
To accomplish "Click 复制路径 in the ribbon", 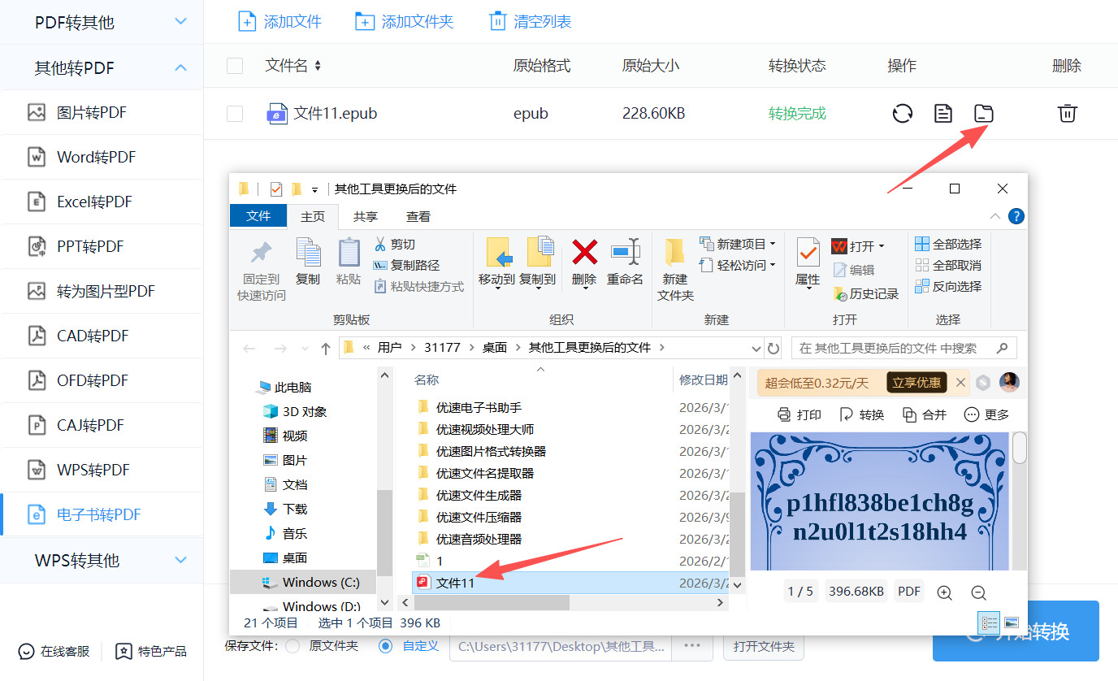I will click(405, 265).
